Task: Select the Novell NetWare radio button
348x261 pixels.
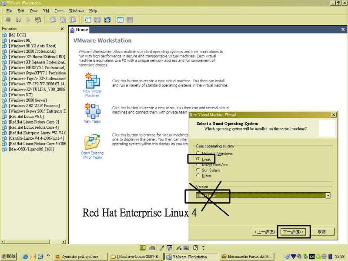Action: pos(198,165)
